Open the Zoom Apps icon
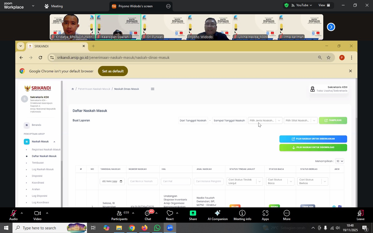The image size is (373, 233). pyautogui.click(x=266, y=215)
